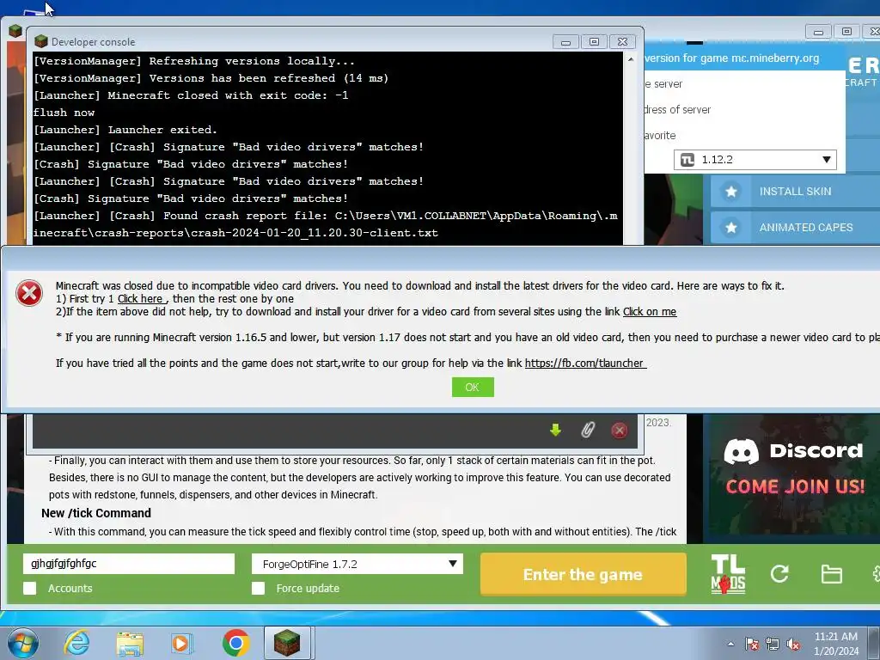Image resolution: width=880 pixels, height=660 pixels.
Task: Minimize the Developer console window
Action: click(x=565, y=41)
